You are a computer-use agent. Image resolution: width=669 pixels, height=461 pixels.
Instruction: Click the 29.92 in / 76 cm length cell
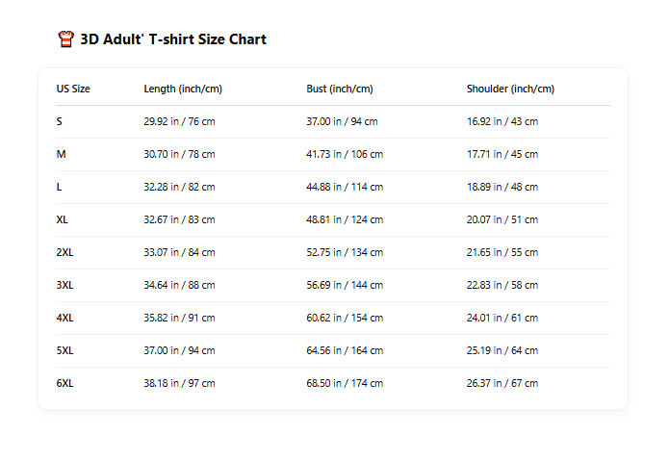179,121
